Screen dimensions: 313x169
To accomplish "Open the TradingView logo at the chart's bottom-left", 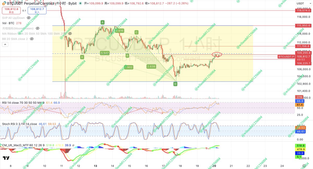I will (6, 158).
